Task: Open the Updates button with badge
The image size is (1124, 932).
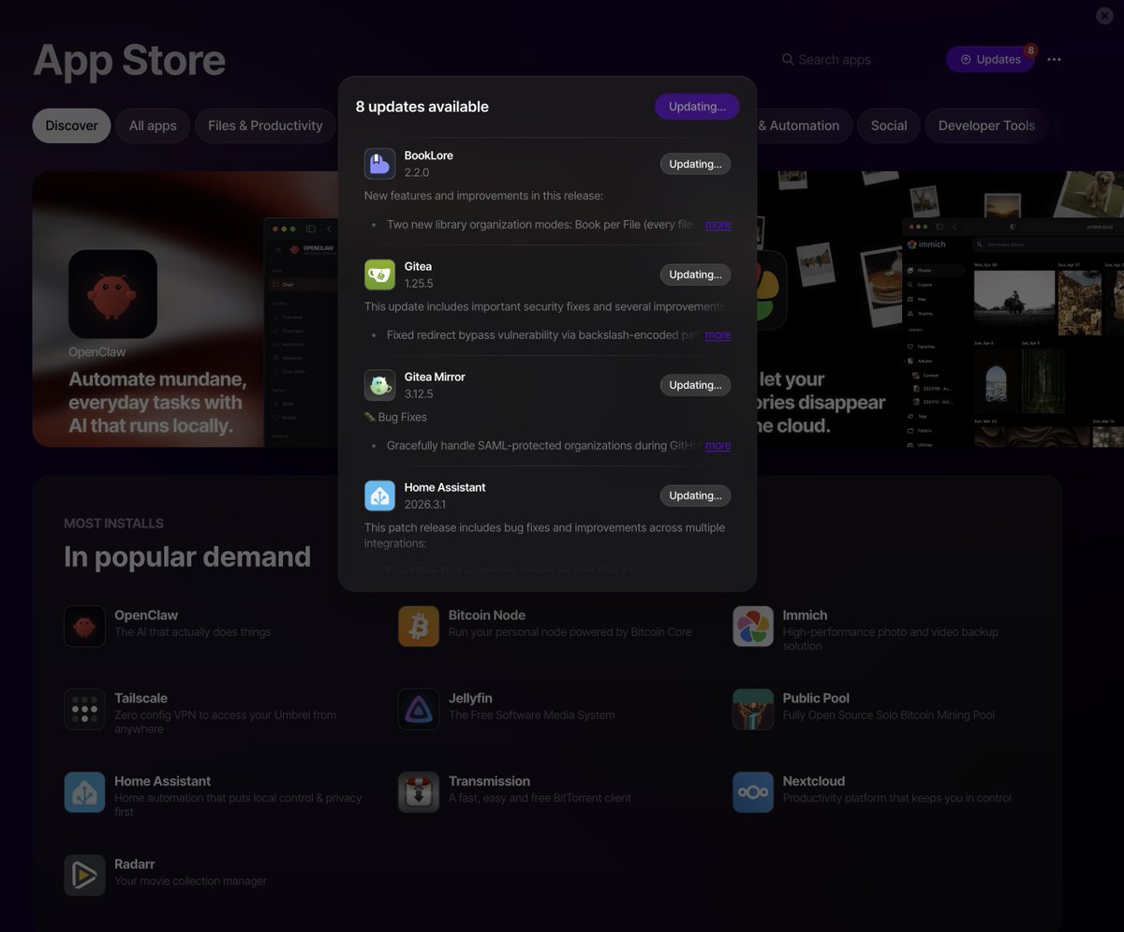Action: coord(990,59)
